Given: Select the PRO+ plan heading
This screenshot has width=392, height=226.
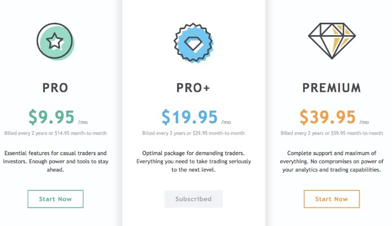Looking at the screenshot, I should pyautogui.click(x=193, y=88).
